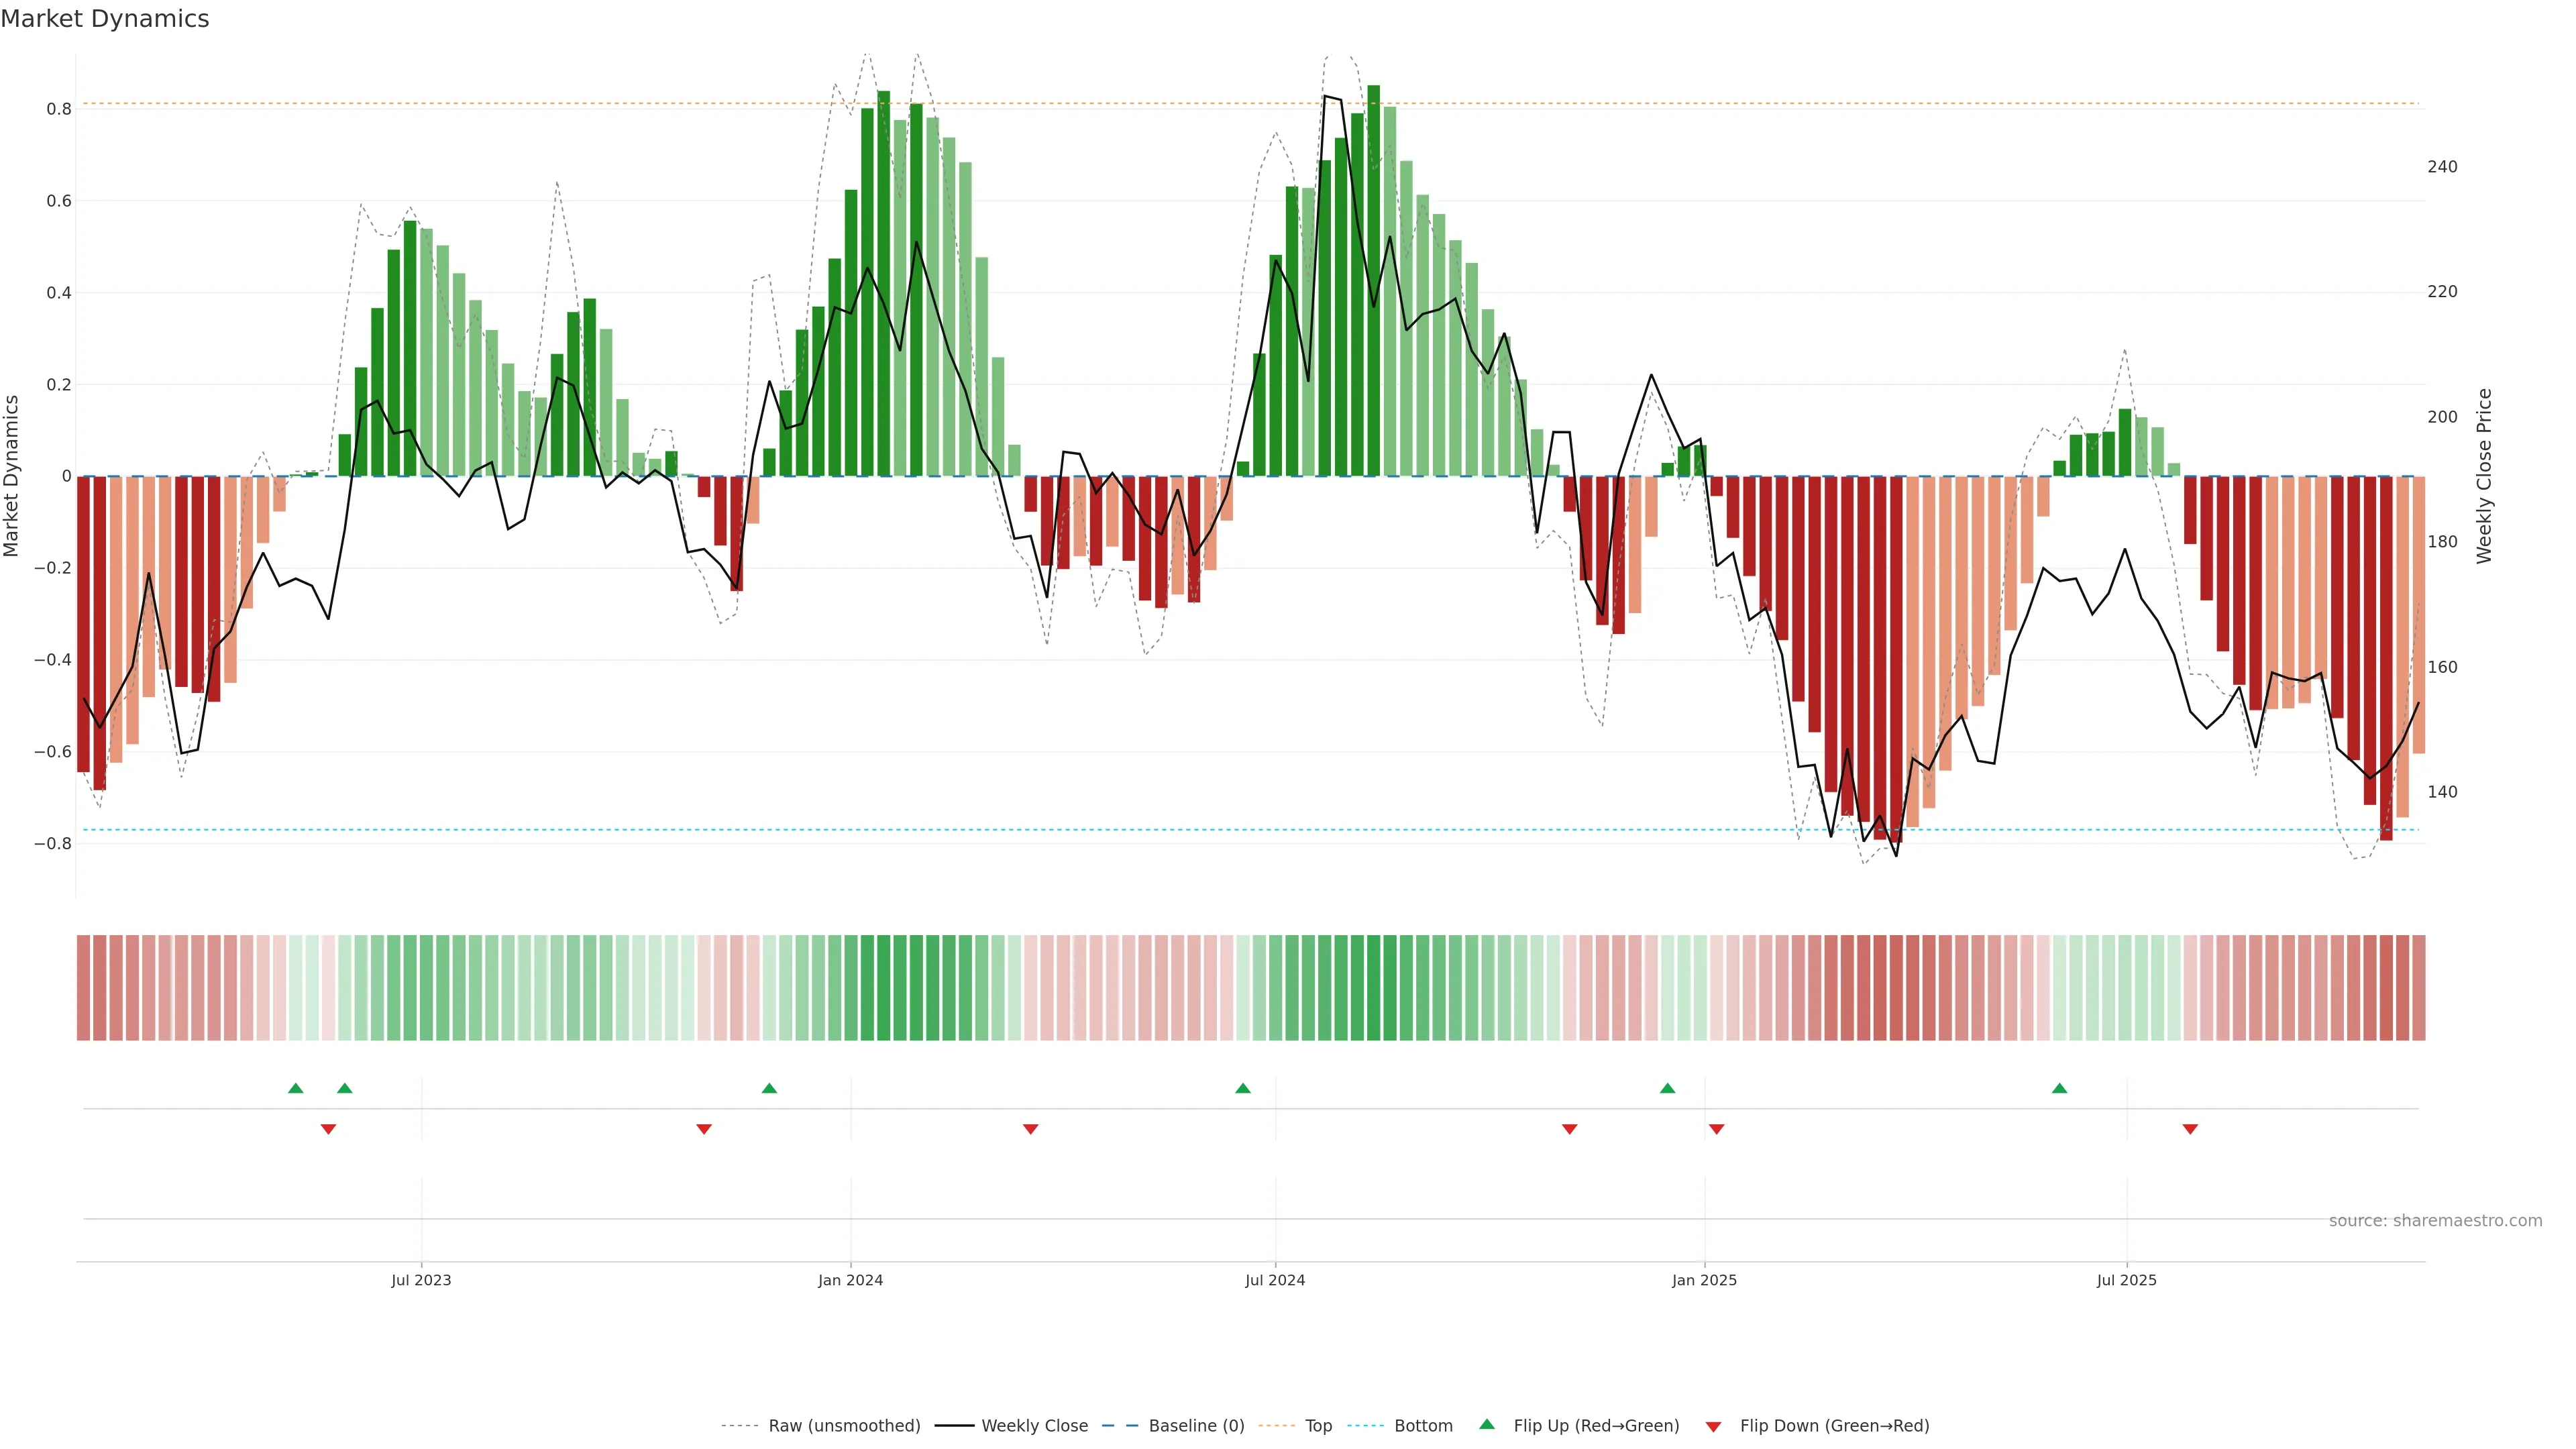Click the green flip-up triangle just before Jul 2025

[x=2059, y=1088]
